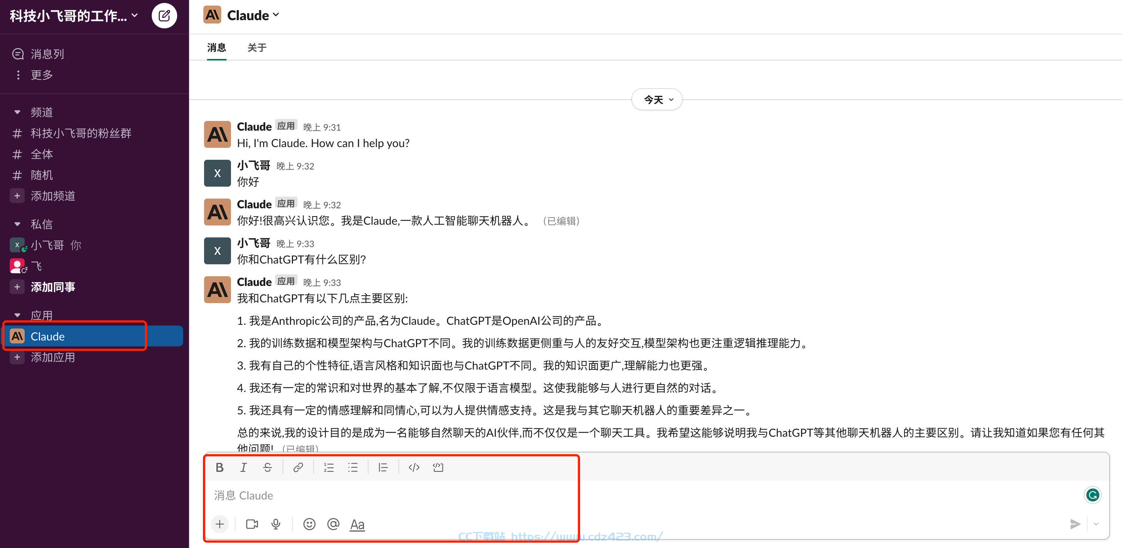Image resolution: width=1122 pixels, height=548 pixels.
Task: Insert an ordered list
Action: pyautogui.click(x=329, y=467)
